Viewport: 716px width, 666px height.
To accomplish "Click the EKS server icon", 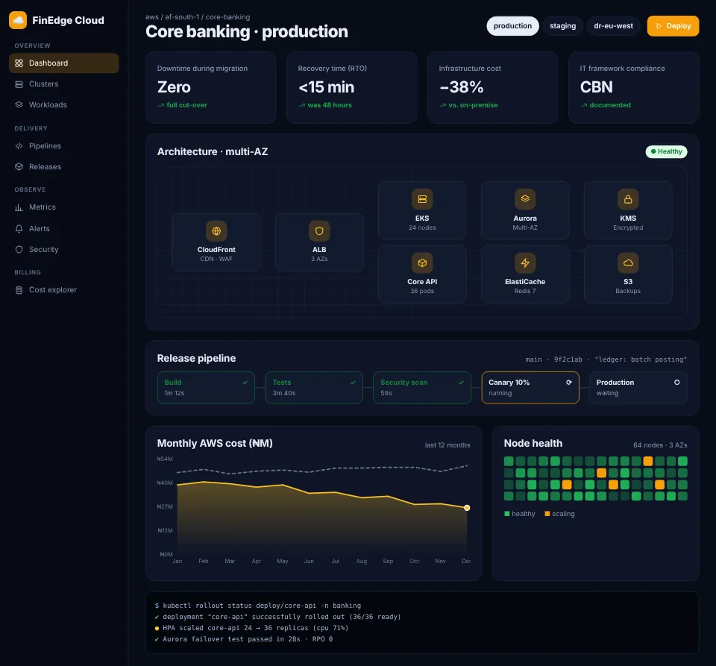I will (x=422, y=199).
